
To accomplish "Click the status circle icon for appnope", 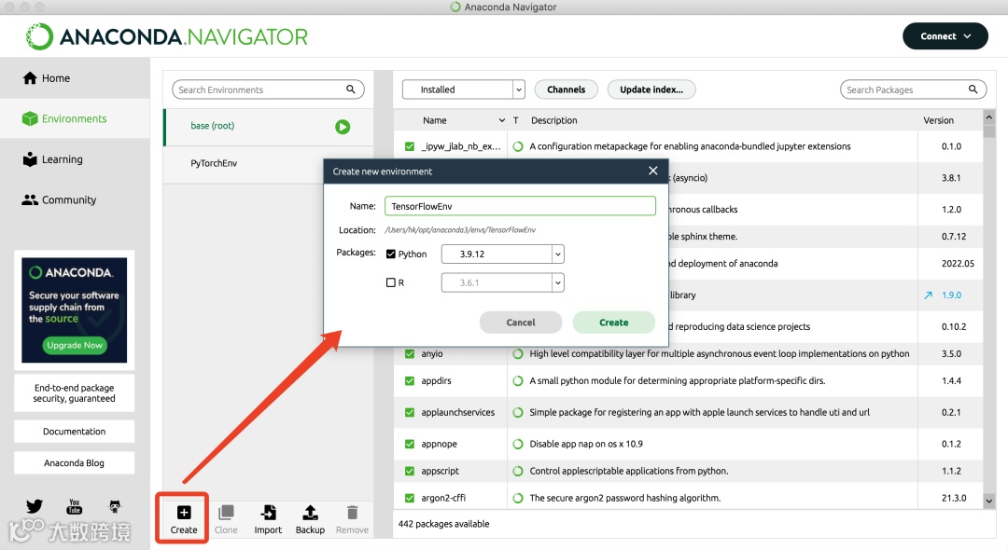I will tap(517, 444).
